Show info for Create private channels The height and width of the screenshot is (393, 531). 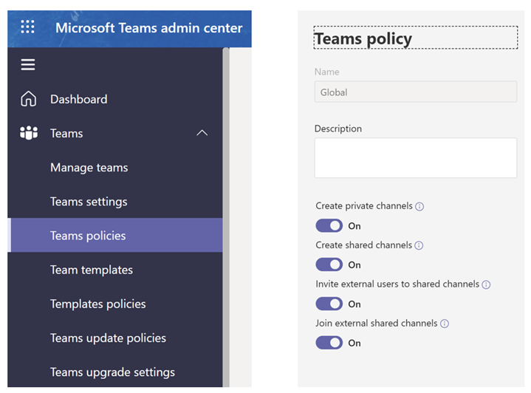[x=419, y=206]
